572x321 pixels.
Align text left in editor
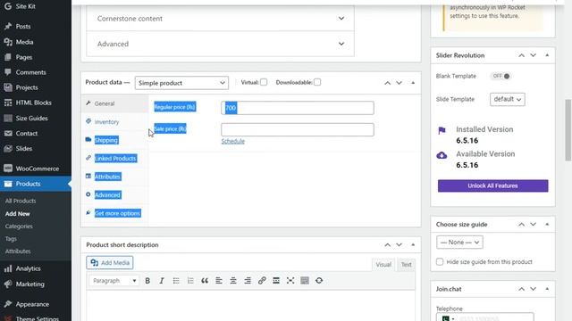coord(219,281)
